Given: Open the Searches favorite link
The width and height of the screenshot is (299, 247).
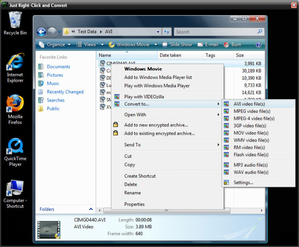Looking at the screenshot, I should pos(56,100).
